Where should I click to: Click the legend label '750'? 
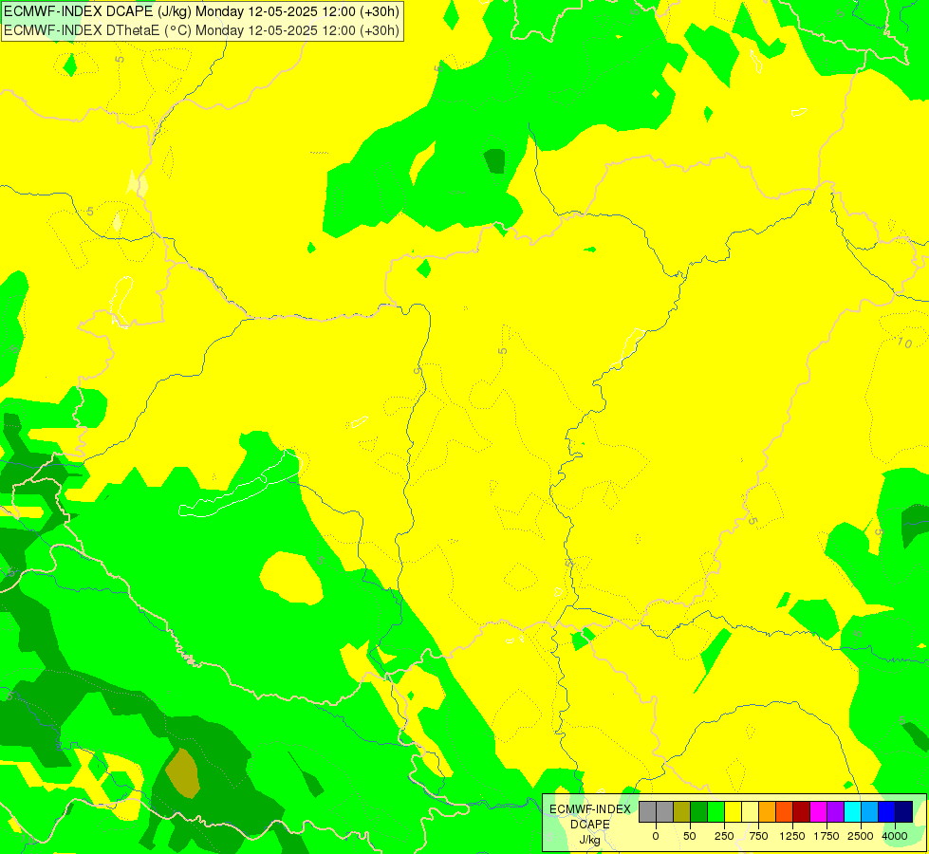tap(758, 836)
